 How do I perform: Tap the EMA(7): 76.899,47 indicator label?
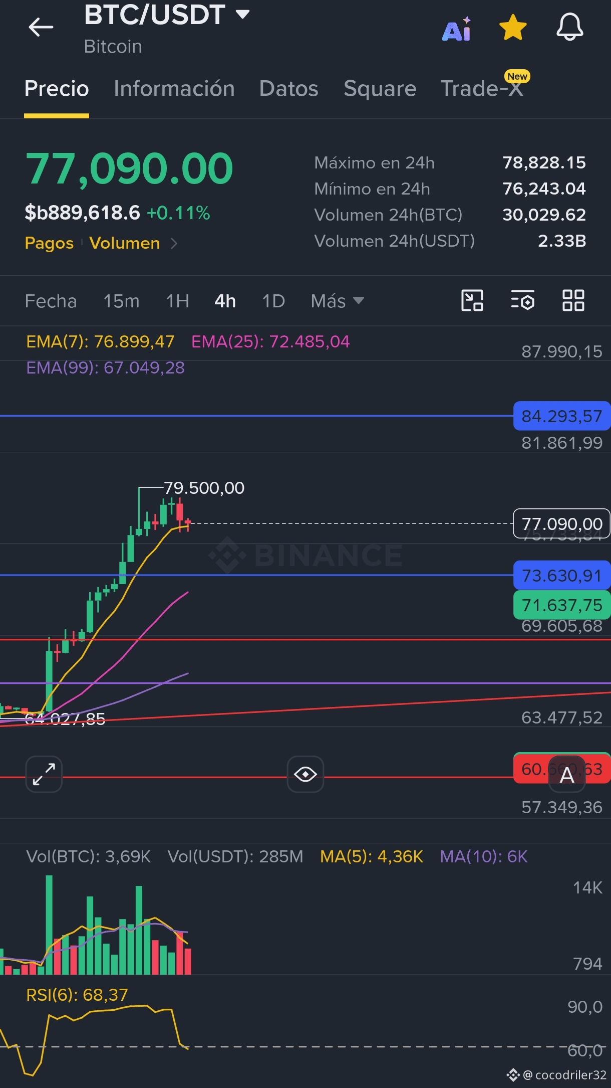pos(100,342)
